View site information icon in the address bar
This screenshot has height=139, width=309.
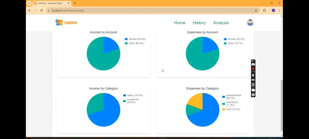tap(49, 11)
